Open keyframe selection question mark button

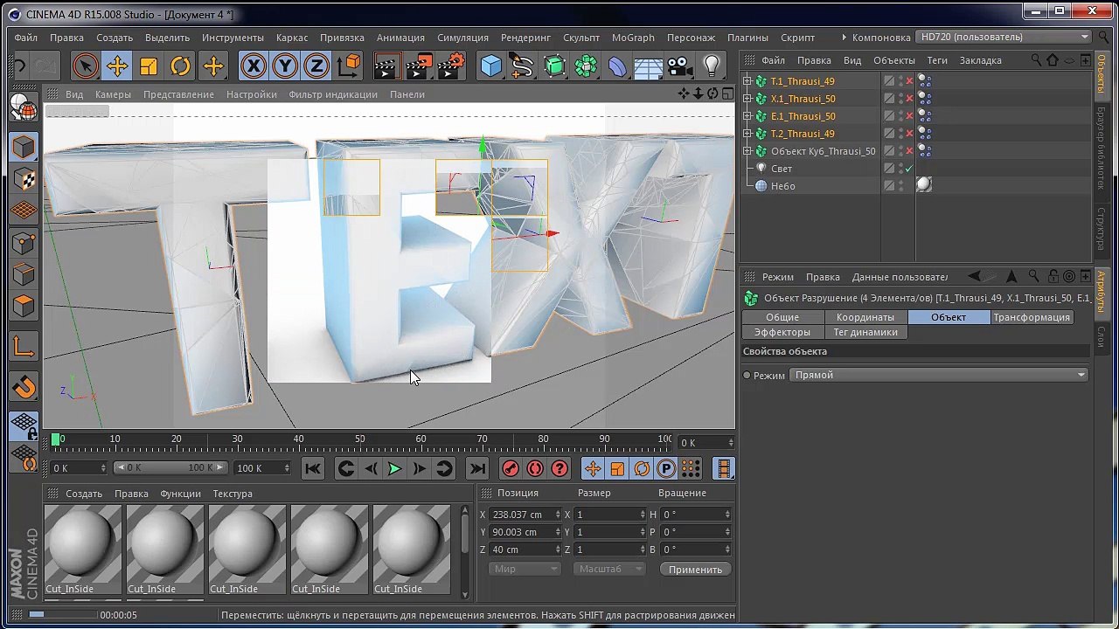pyautogui.click(x=559, y=469)
